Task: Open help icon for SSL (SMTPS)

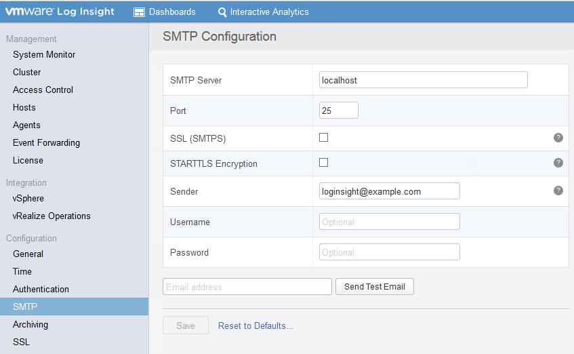Action: click(558, 138)
